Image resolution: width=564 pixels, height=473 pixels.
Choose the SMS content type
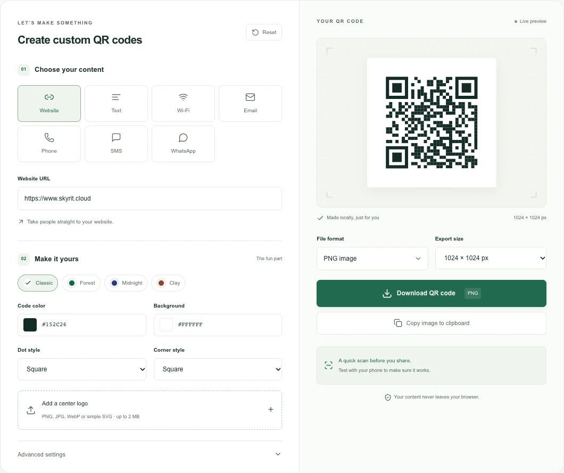tap(116, 144)
